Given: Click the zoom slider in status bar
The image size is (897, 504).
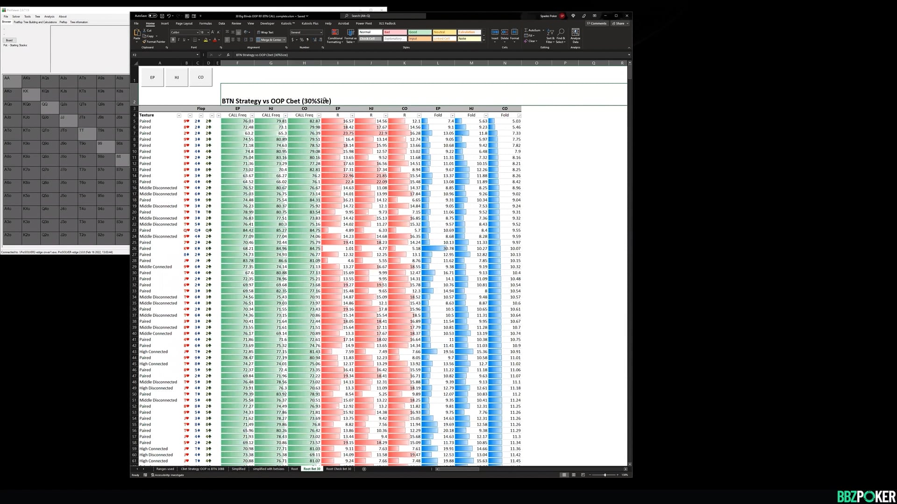Looking at the screenshot, I should click(605, 475).
